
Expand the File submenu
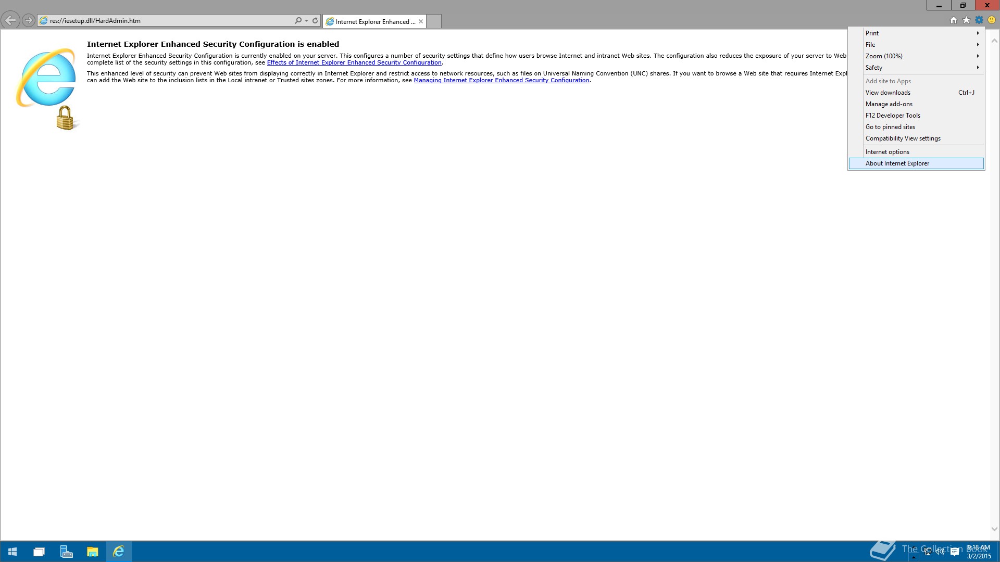pos(916,45)
